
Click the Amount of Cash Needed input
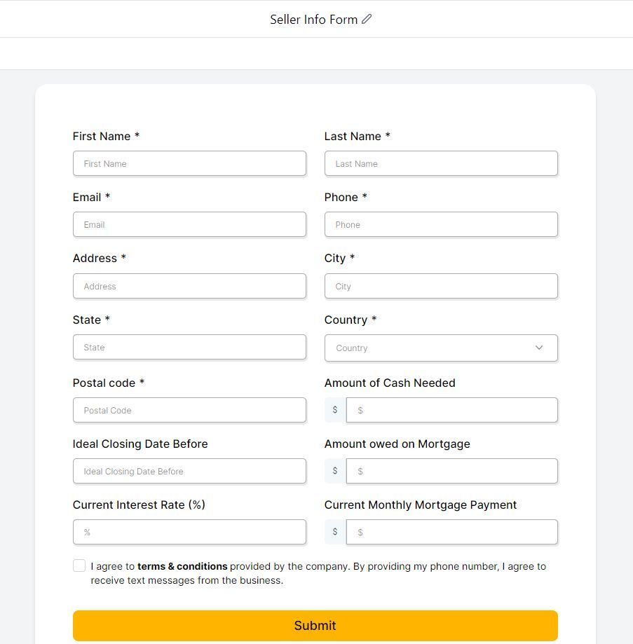[x=452, y=410]
